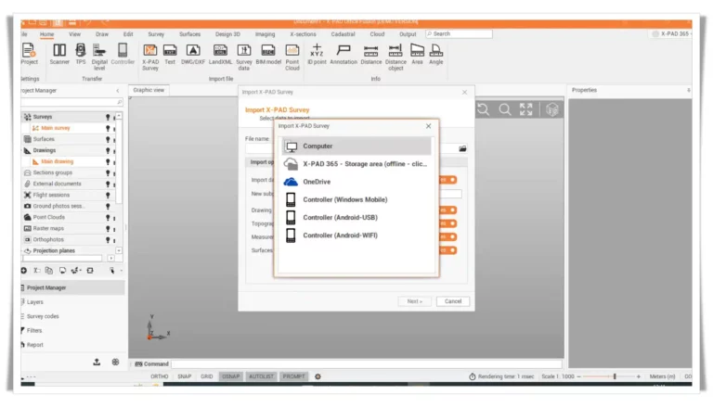Screen dimensions: 713x407
Task: Choose Computer as import source
Action: pyautogui.click(x=356, y=146)
